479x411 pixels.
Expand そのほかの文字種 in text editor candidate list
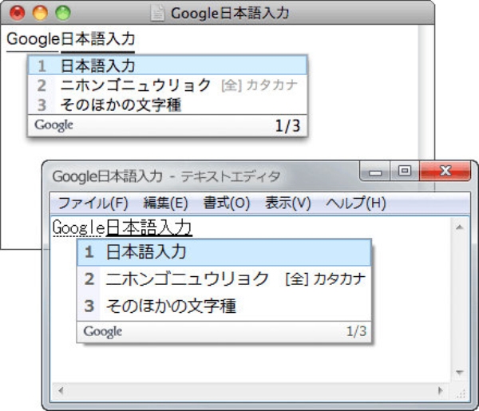coord(171,306)
